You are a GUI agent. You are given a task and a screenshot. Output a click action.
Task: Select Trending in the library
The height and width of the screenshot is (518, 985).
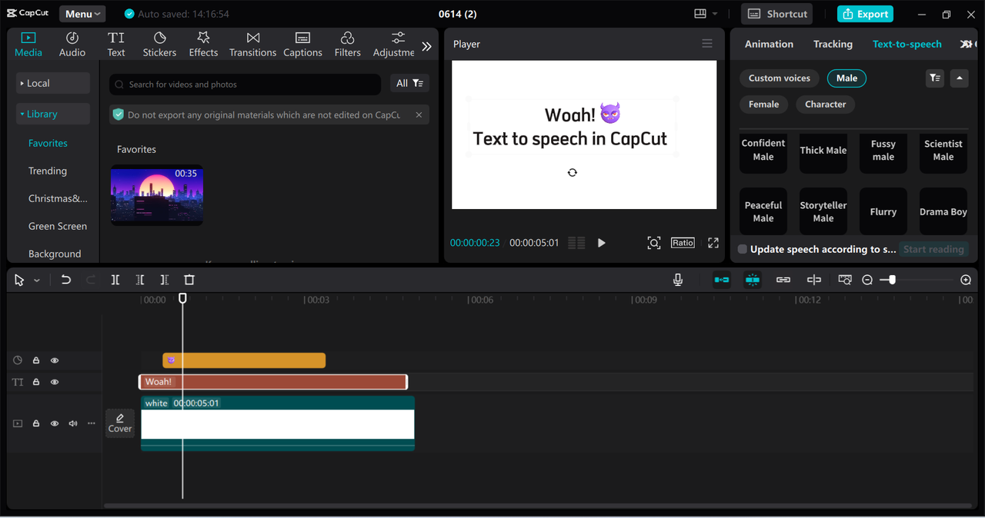tap(48, 171)
